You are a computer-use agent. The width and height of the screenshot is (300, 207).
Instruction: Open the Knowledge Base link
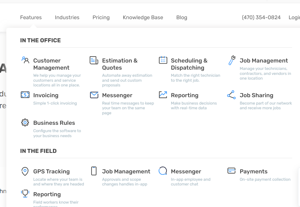tap(143, 18)
